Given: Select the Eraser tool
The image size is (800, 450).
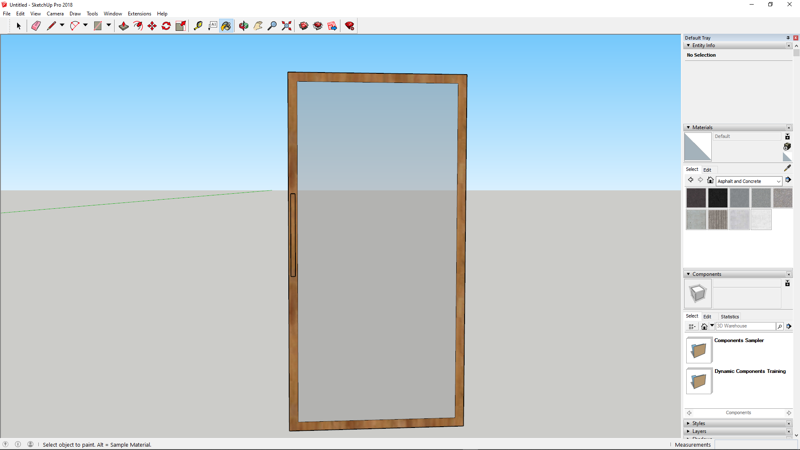Looking at the screenshot, I should click(x=36, y=26).
